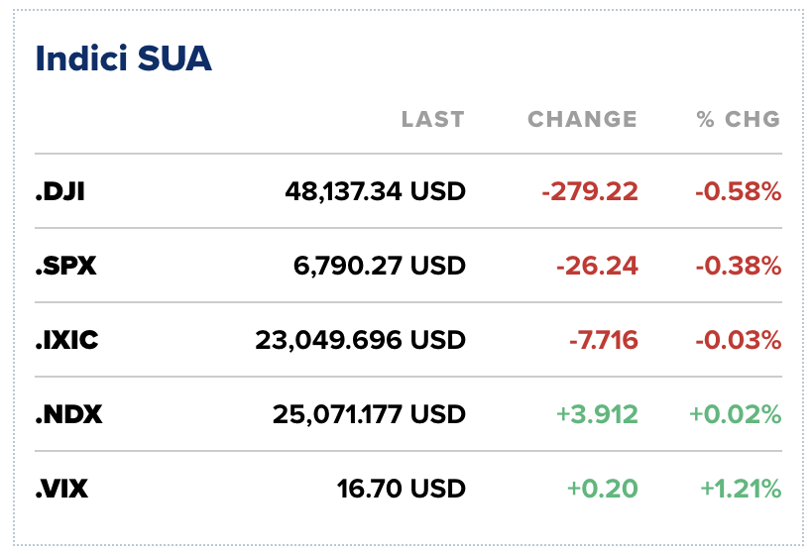
Task: Click the % CHG column header
Action: point(738,120)
